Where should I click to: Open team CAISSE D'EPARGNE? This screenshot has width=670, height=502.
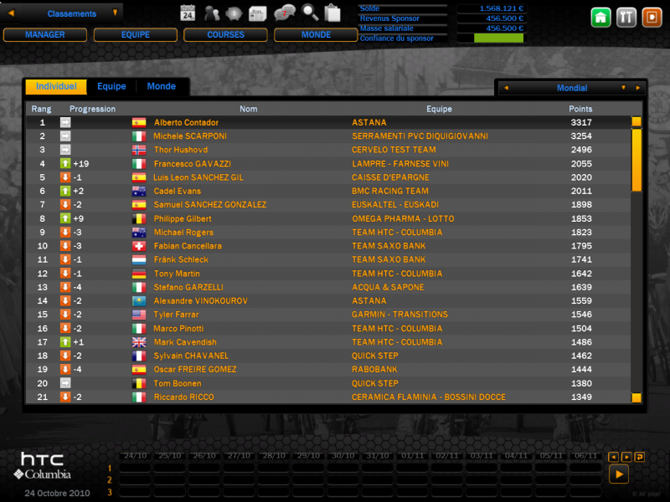390,177
